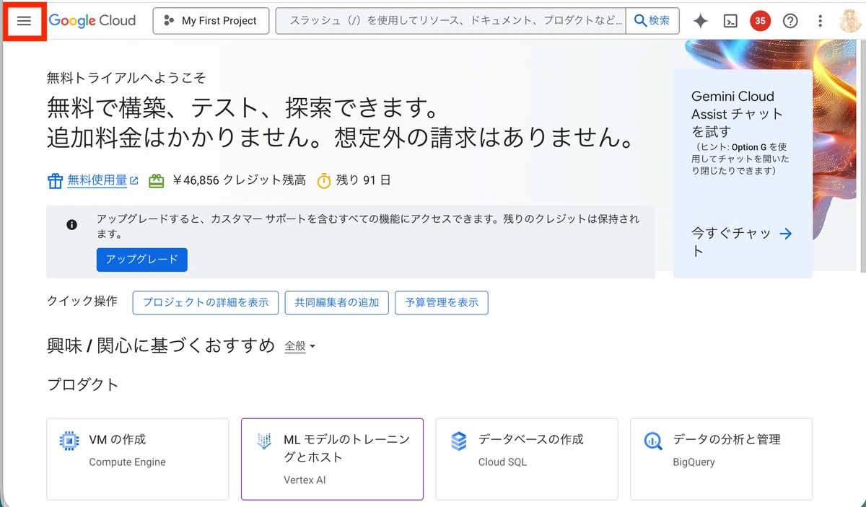The image size is (866, 507).
Task: Click the external-link icon after 無料使用量
Action: (x=134, y=180)
